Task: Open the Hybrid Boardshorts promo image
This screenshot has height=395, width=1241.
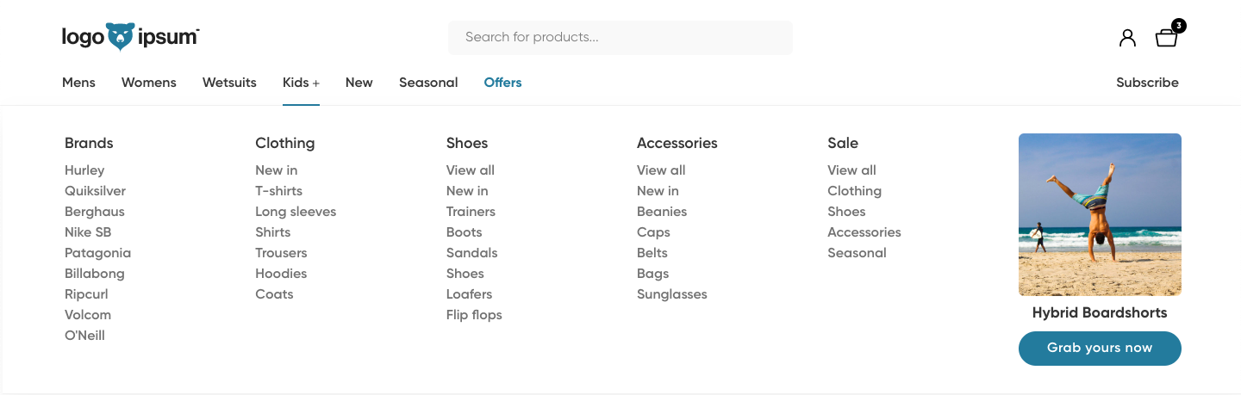Action: point(1100,214)
